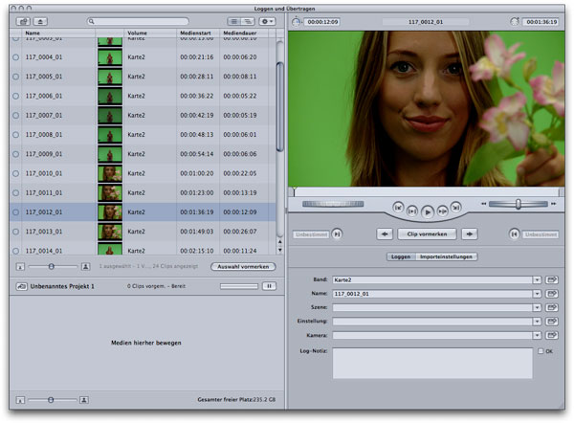Click the Band auto-increment slate icon
This screenshot has height=423, width=574.
552,279
